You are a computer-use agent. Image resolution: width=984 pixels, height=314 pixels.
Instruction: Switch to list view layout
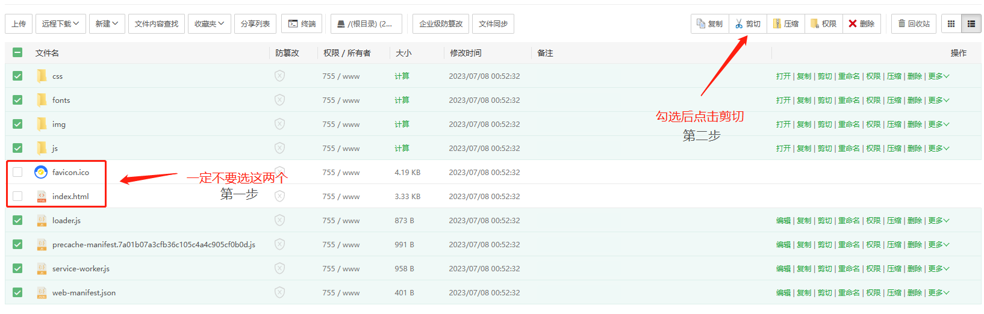coord(971,24)
